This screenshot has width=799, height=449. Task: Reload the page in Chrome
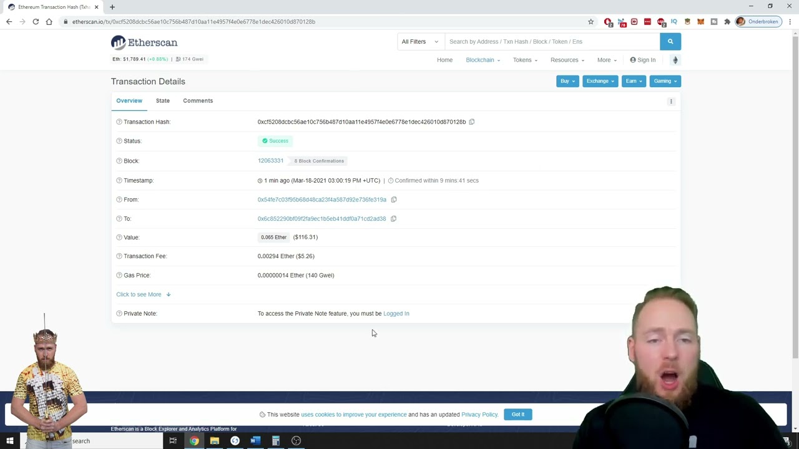36,22
